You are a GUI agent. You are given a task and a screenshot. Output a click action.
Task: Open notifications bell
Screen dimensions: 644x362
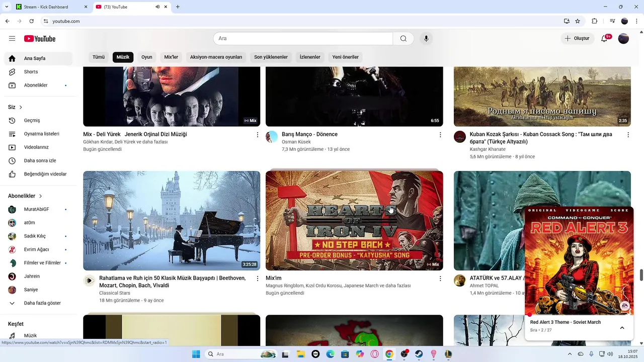605,39
